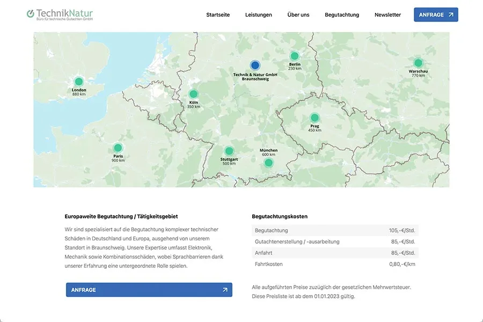Open the Newsletter page
Screen dimensions: 483x322
(x=387, y=15)
